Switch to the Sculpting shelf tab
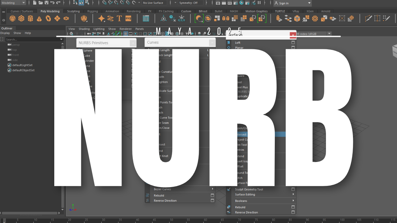Screen dimensions: 397x223 click(74, 11)
